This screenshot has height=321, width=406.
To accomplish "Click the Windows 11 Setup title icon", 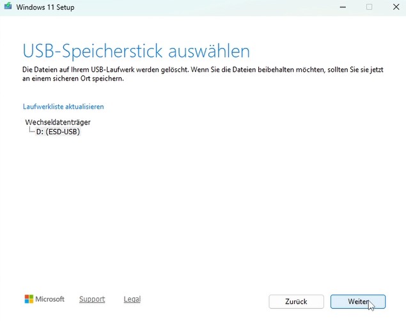I will coord(8,6).
